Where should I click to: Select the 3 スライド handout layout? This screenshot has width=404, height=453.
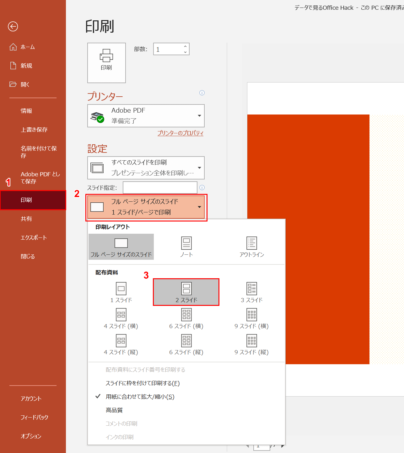pos(252,292)
